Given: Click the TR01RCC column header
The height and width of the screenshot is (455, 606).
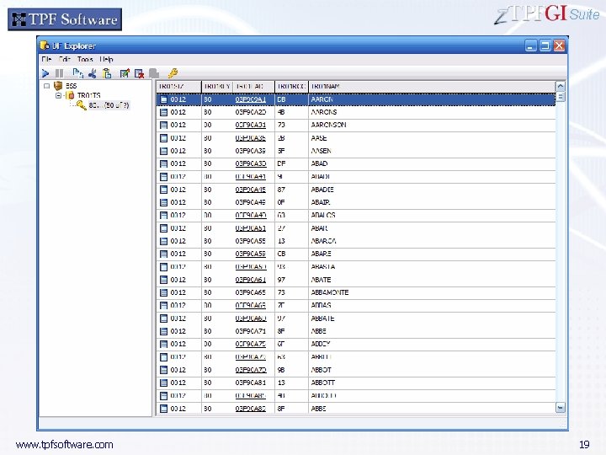Looking at the screenshot, I should point(291,87).
